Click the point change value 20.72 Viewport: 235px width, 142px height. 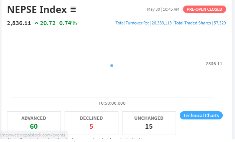[x=48, y=23]
